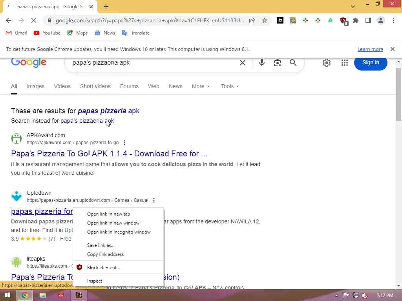Switch to the Images results tab
402x301 pixels.
click(x=35, y=87)
